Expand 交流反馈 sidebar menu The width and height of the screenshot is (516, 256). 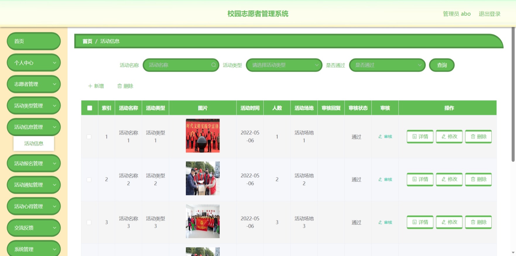point(34,228)
